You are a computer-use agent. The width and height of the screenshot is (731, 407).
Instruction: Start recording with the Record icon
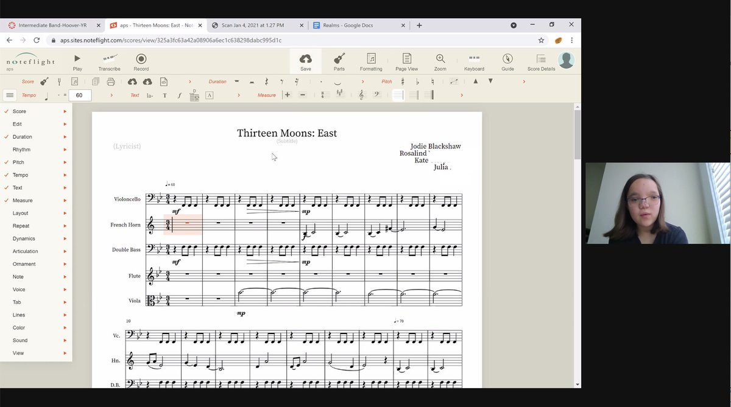pyautogui.click(x=141, y=61)
